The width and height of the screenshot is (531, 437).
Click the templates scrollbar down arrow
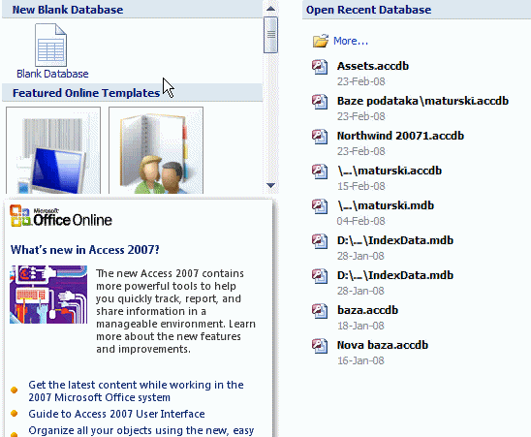270,185
